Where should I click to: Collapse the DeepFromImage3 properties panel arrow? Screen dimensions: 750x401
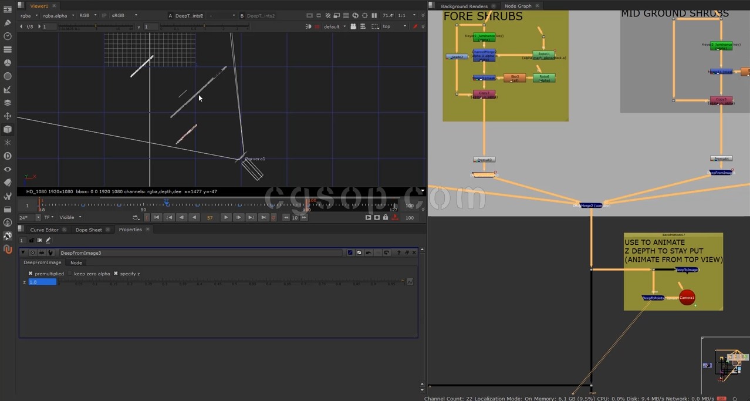point(23,253)
